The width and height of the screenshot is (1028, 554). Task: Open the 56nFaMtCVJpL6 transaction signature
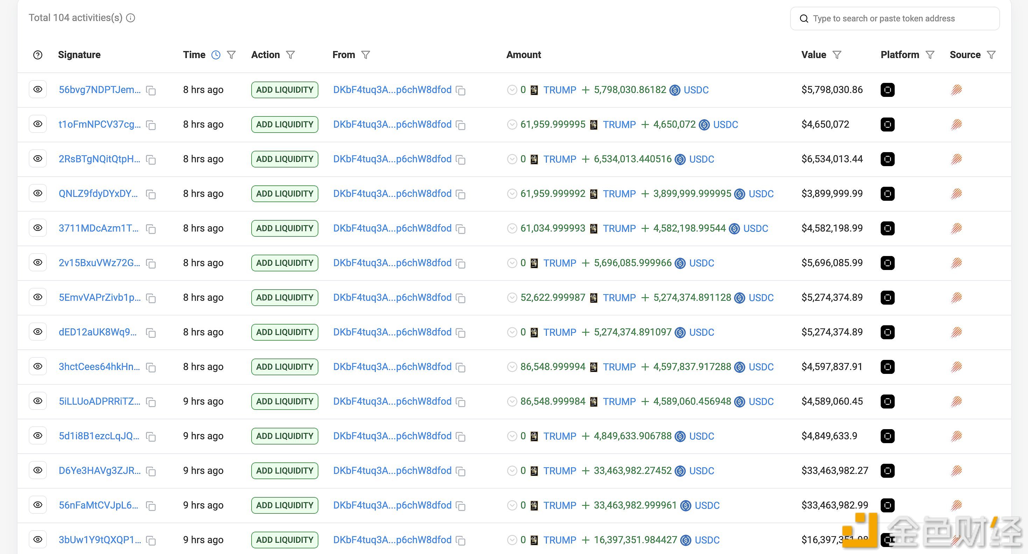pyautogui.click(x=99, y=505)
